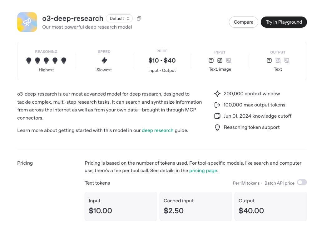The image size is (322, 226).
Task: Click the text input modality icon
Action: click(211, 60)
